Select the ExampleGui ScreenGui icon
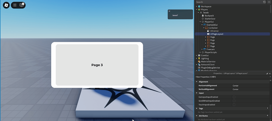The width and height of the screenshot is (272, 121). [x=205, y=25]
